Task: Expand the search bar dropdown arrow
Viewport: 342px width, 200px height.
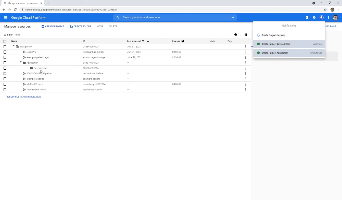Action: point(233,18)
